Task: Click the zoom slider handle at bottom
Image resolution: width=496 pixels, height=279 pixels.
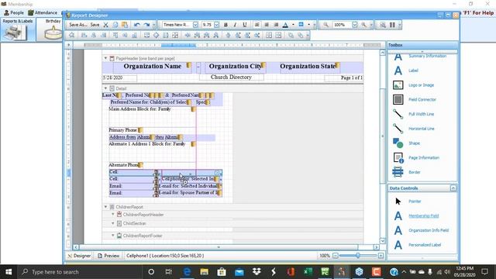Action: pos(358,256)
